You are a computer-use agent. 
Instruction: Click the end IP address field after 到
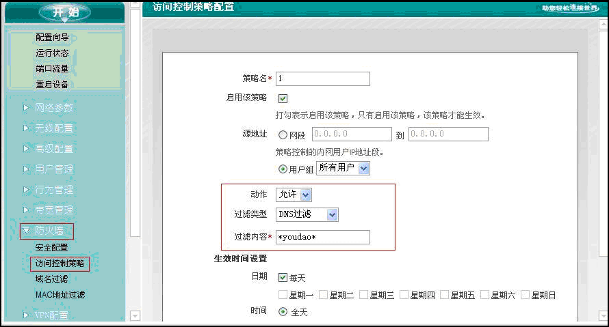point(448,134)
